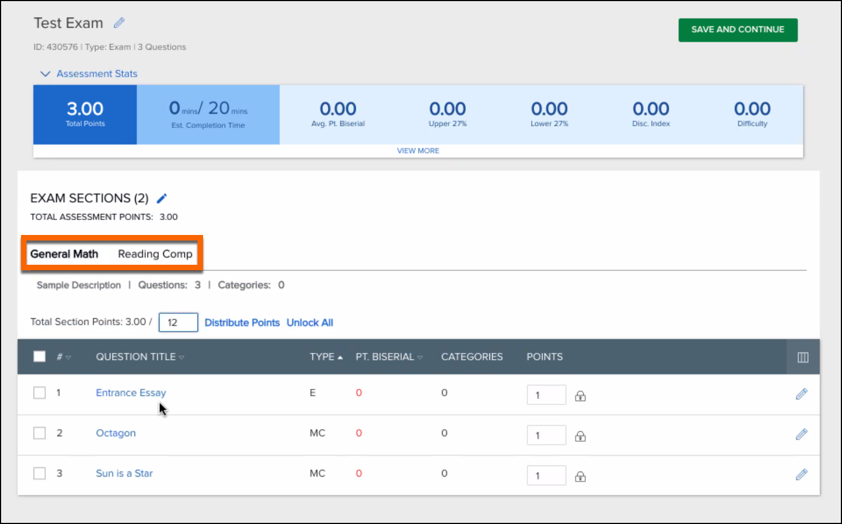
Task: Select the checkbox for Entrance Essay row
Action: click(x=39, y=392)
